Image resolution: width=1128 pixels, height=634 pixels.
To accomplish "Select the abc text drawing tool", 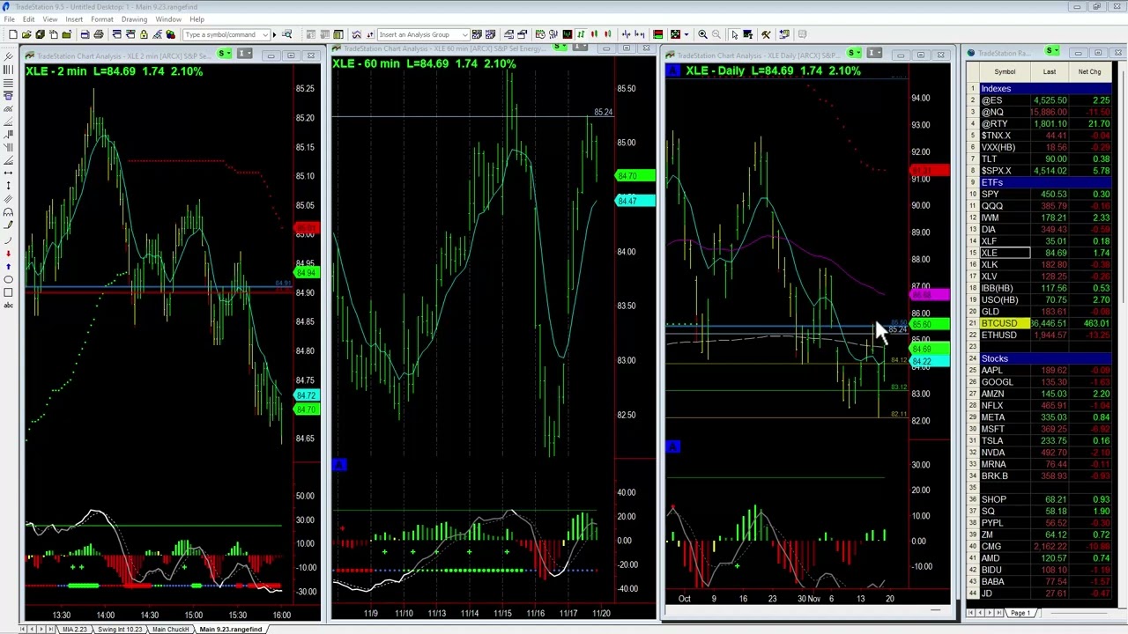I will (8, 306).
